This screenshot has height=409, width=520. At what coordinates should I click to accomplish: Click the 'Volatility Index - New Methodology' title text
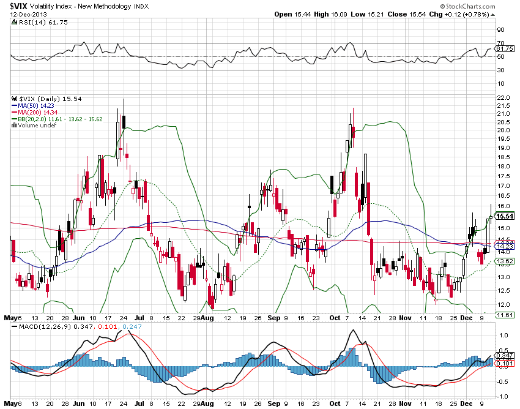(80, 6)
